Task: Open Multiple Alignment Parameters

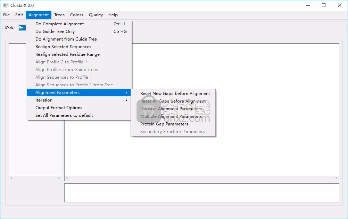Action: click(x=173, y=116)
